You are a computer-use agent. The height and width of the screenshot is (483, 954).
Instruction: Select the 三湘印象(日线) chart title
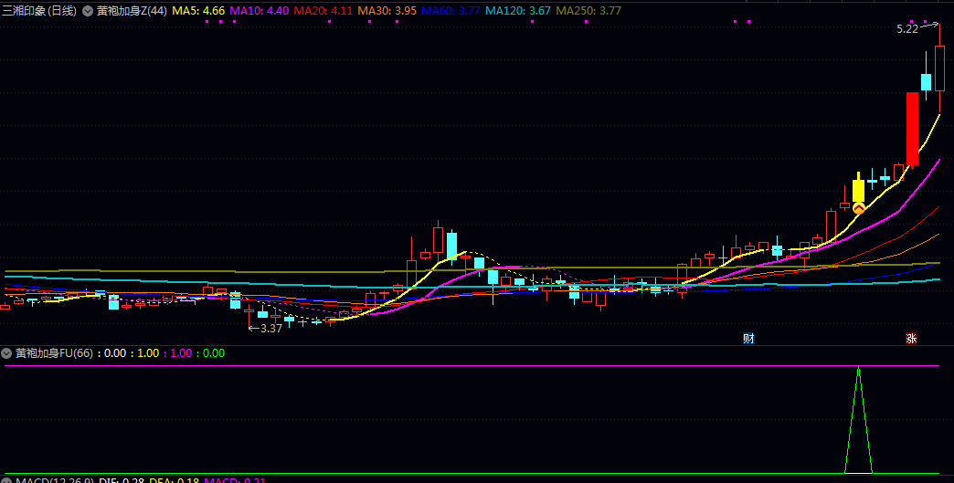39,11
